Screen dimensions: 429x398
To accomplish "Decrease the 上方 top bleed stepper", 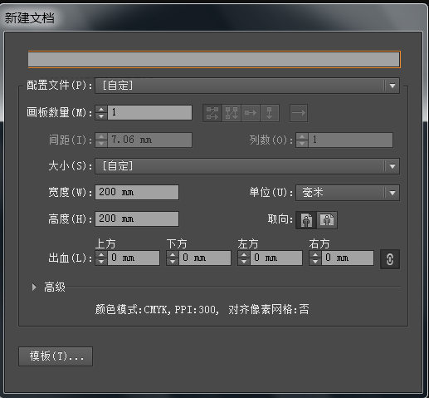I will click(101, 262).
